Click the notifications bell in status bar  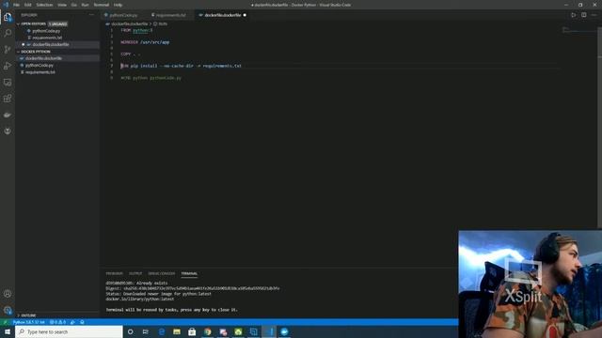[x=82, y=322]
